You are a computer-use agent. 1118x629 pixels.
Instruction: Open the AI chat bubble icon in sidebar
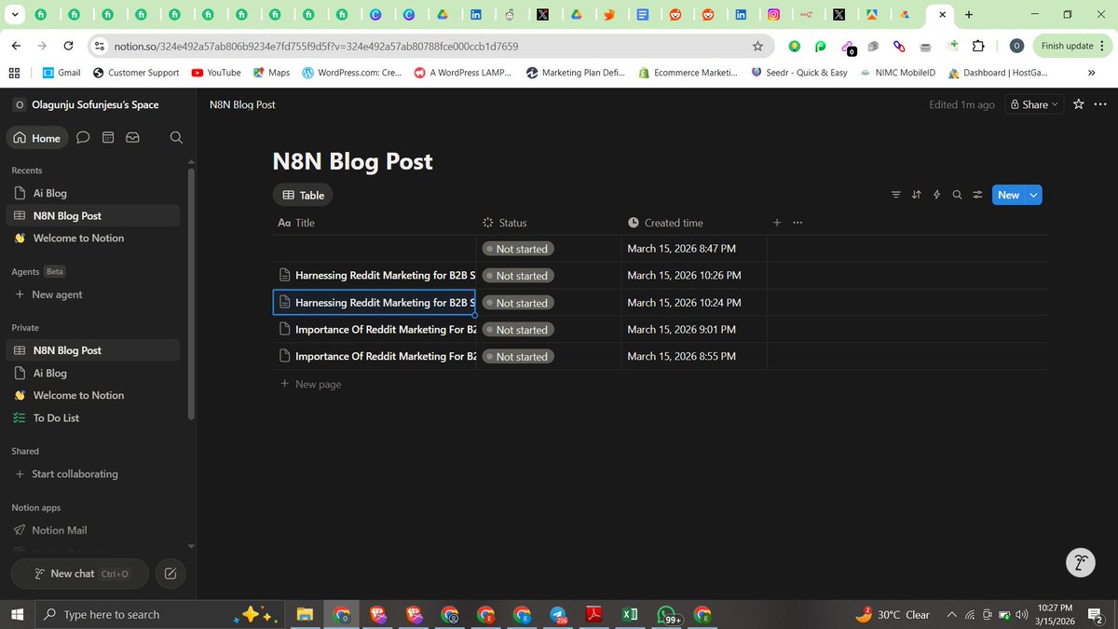tap(83, 137)
